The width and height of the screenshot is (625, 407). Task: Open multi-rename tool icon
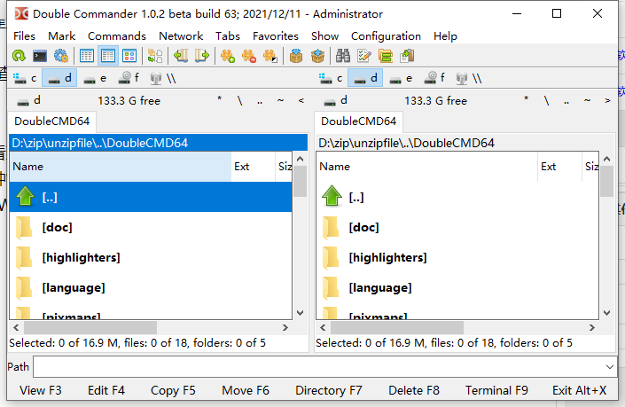(x=364, y=56)
